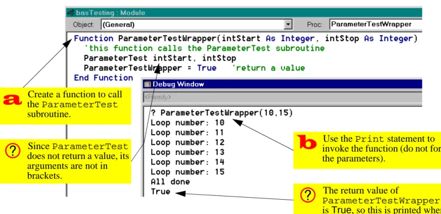441x214 pixels.
Task: Click the Loop number: 15 output line
Action: pyautogui.click(x=188, y=172)
